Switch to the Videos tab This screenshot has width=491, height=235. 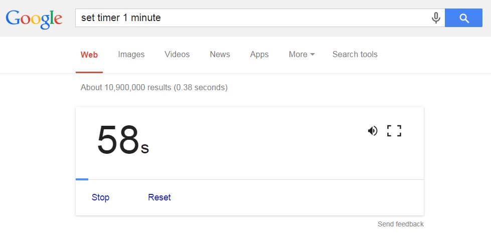177,55
